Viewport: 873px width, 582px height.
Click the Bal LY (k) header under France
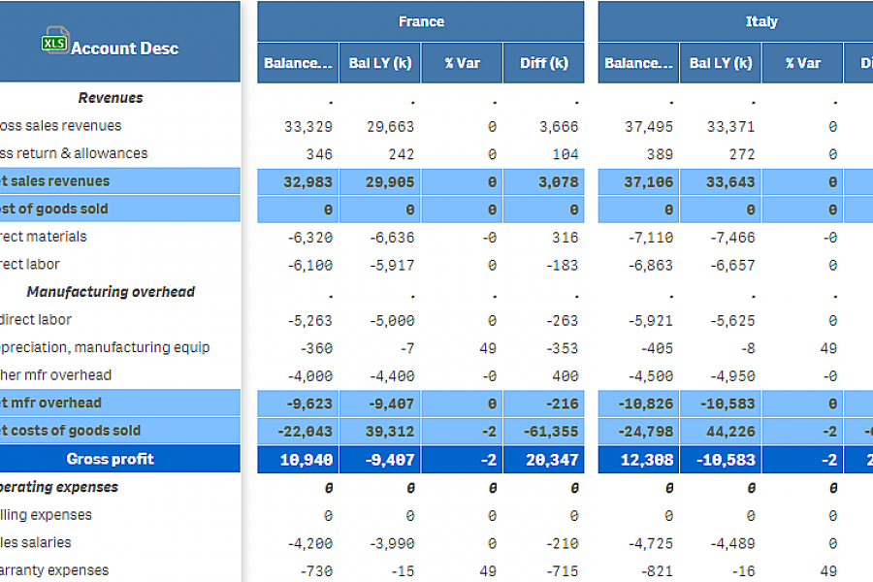(379, 61)
